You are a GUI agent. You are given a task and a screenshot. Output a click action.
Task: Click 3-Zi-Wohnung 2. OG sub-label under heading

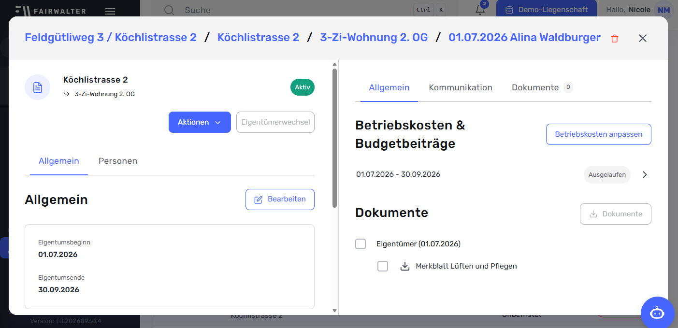tap(104, 94)
